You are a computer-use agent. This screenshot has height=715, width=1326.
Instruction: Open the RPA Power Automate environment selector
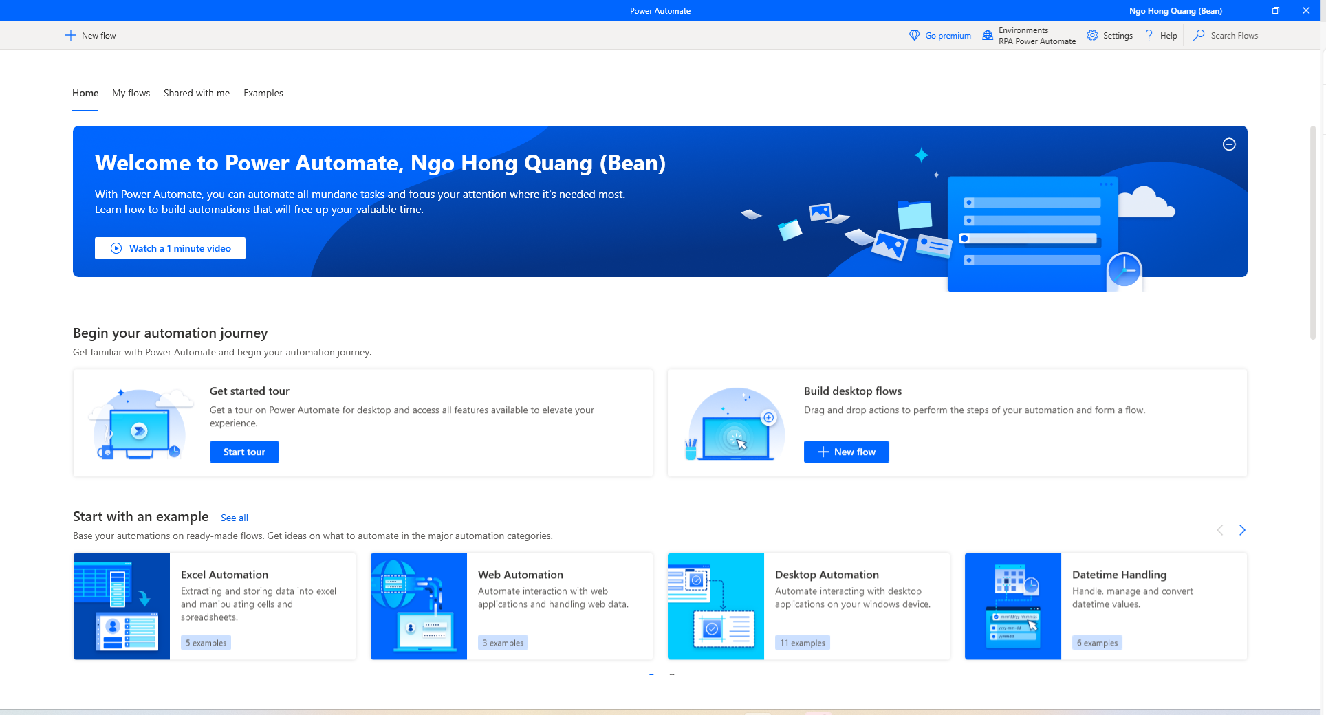(x=1037, y=41)
